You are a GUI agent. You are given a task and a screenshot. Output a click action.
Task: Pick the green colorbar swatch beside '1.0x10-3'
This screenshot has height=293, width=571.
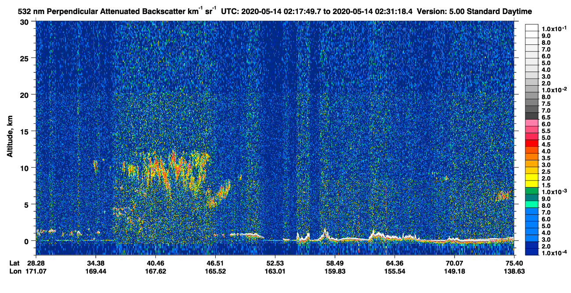(532, 192)
